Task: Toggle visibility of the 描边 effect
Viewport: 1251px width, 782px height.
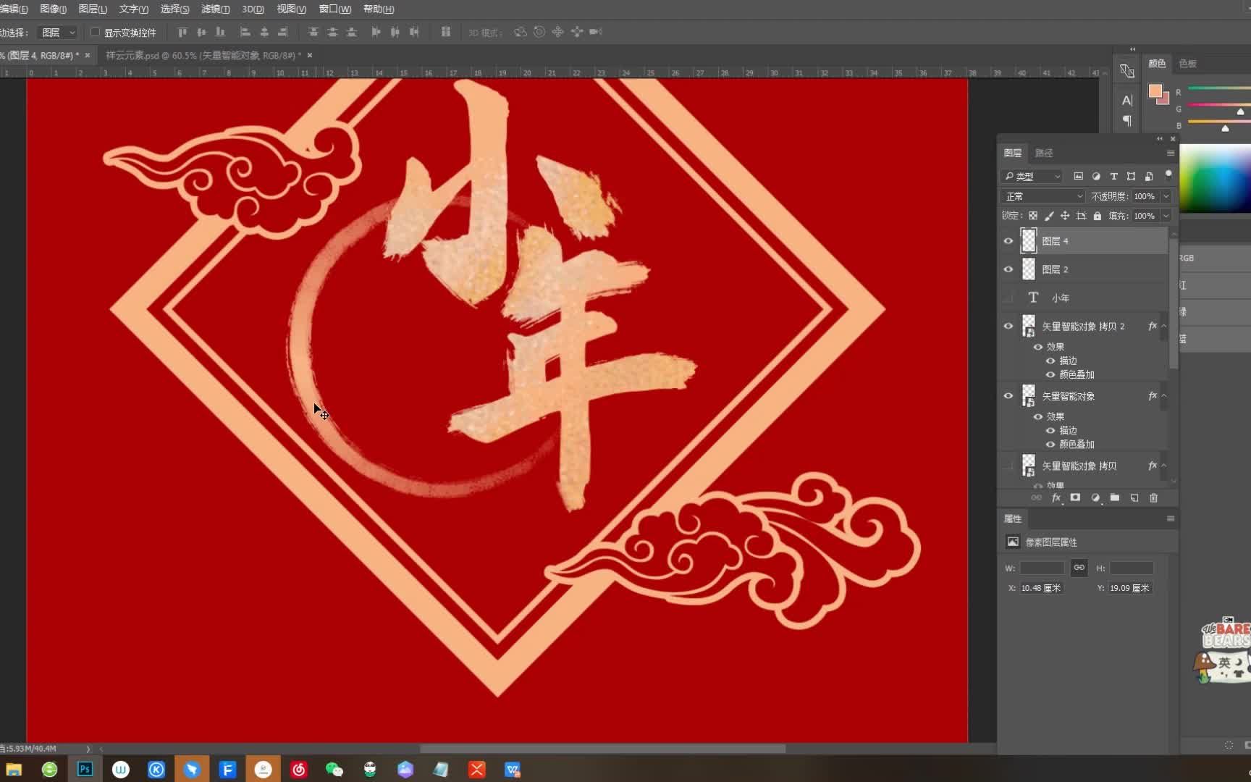Action: point(1050,360)
